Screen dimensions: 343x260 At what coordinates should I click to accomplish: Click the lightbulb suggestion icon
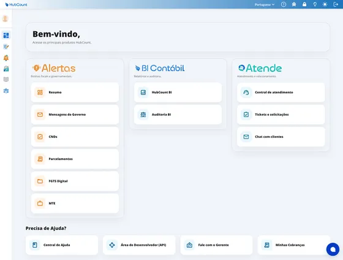pos(315,4)
